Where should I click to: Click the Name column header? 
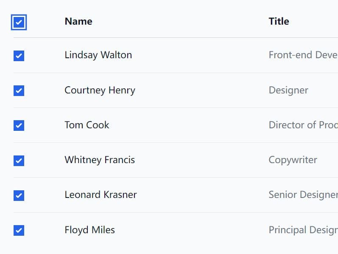(78, 21)
